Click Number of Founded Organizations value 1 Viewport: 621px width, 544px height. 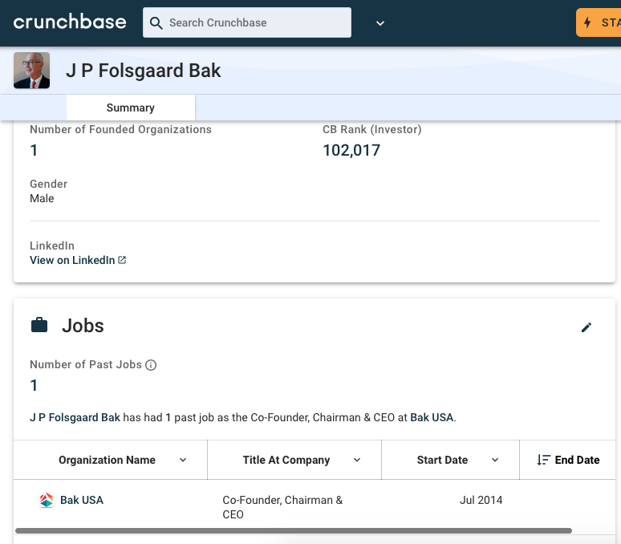click(34, 151)
